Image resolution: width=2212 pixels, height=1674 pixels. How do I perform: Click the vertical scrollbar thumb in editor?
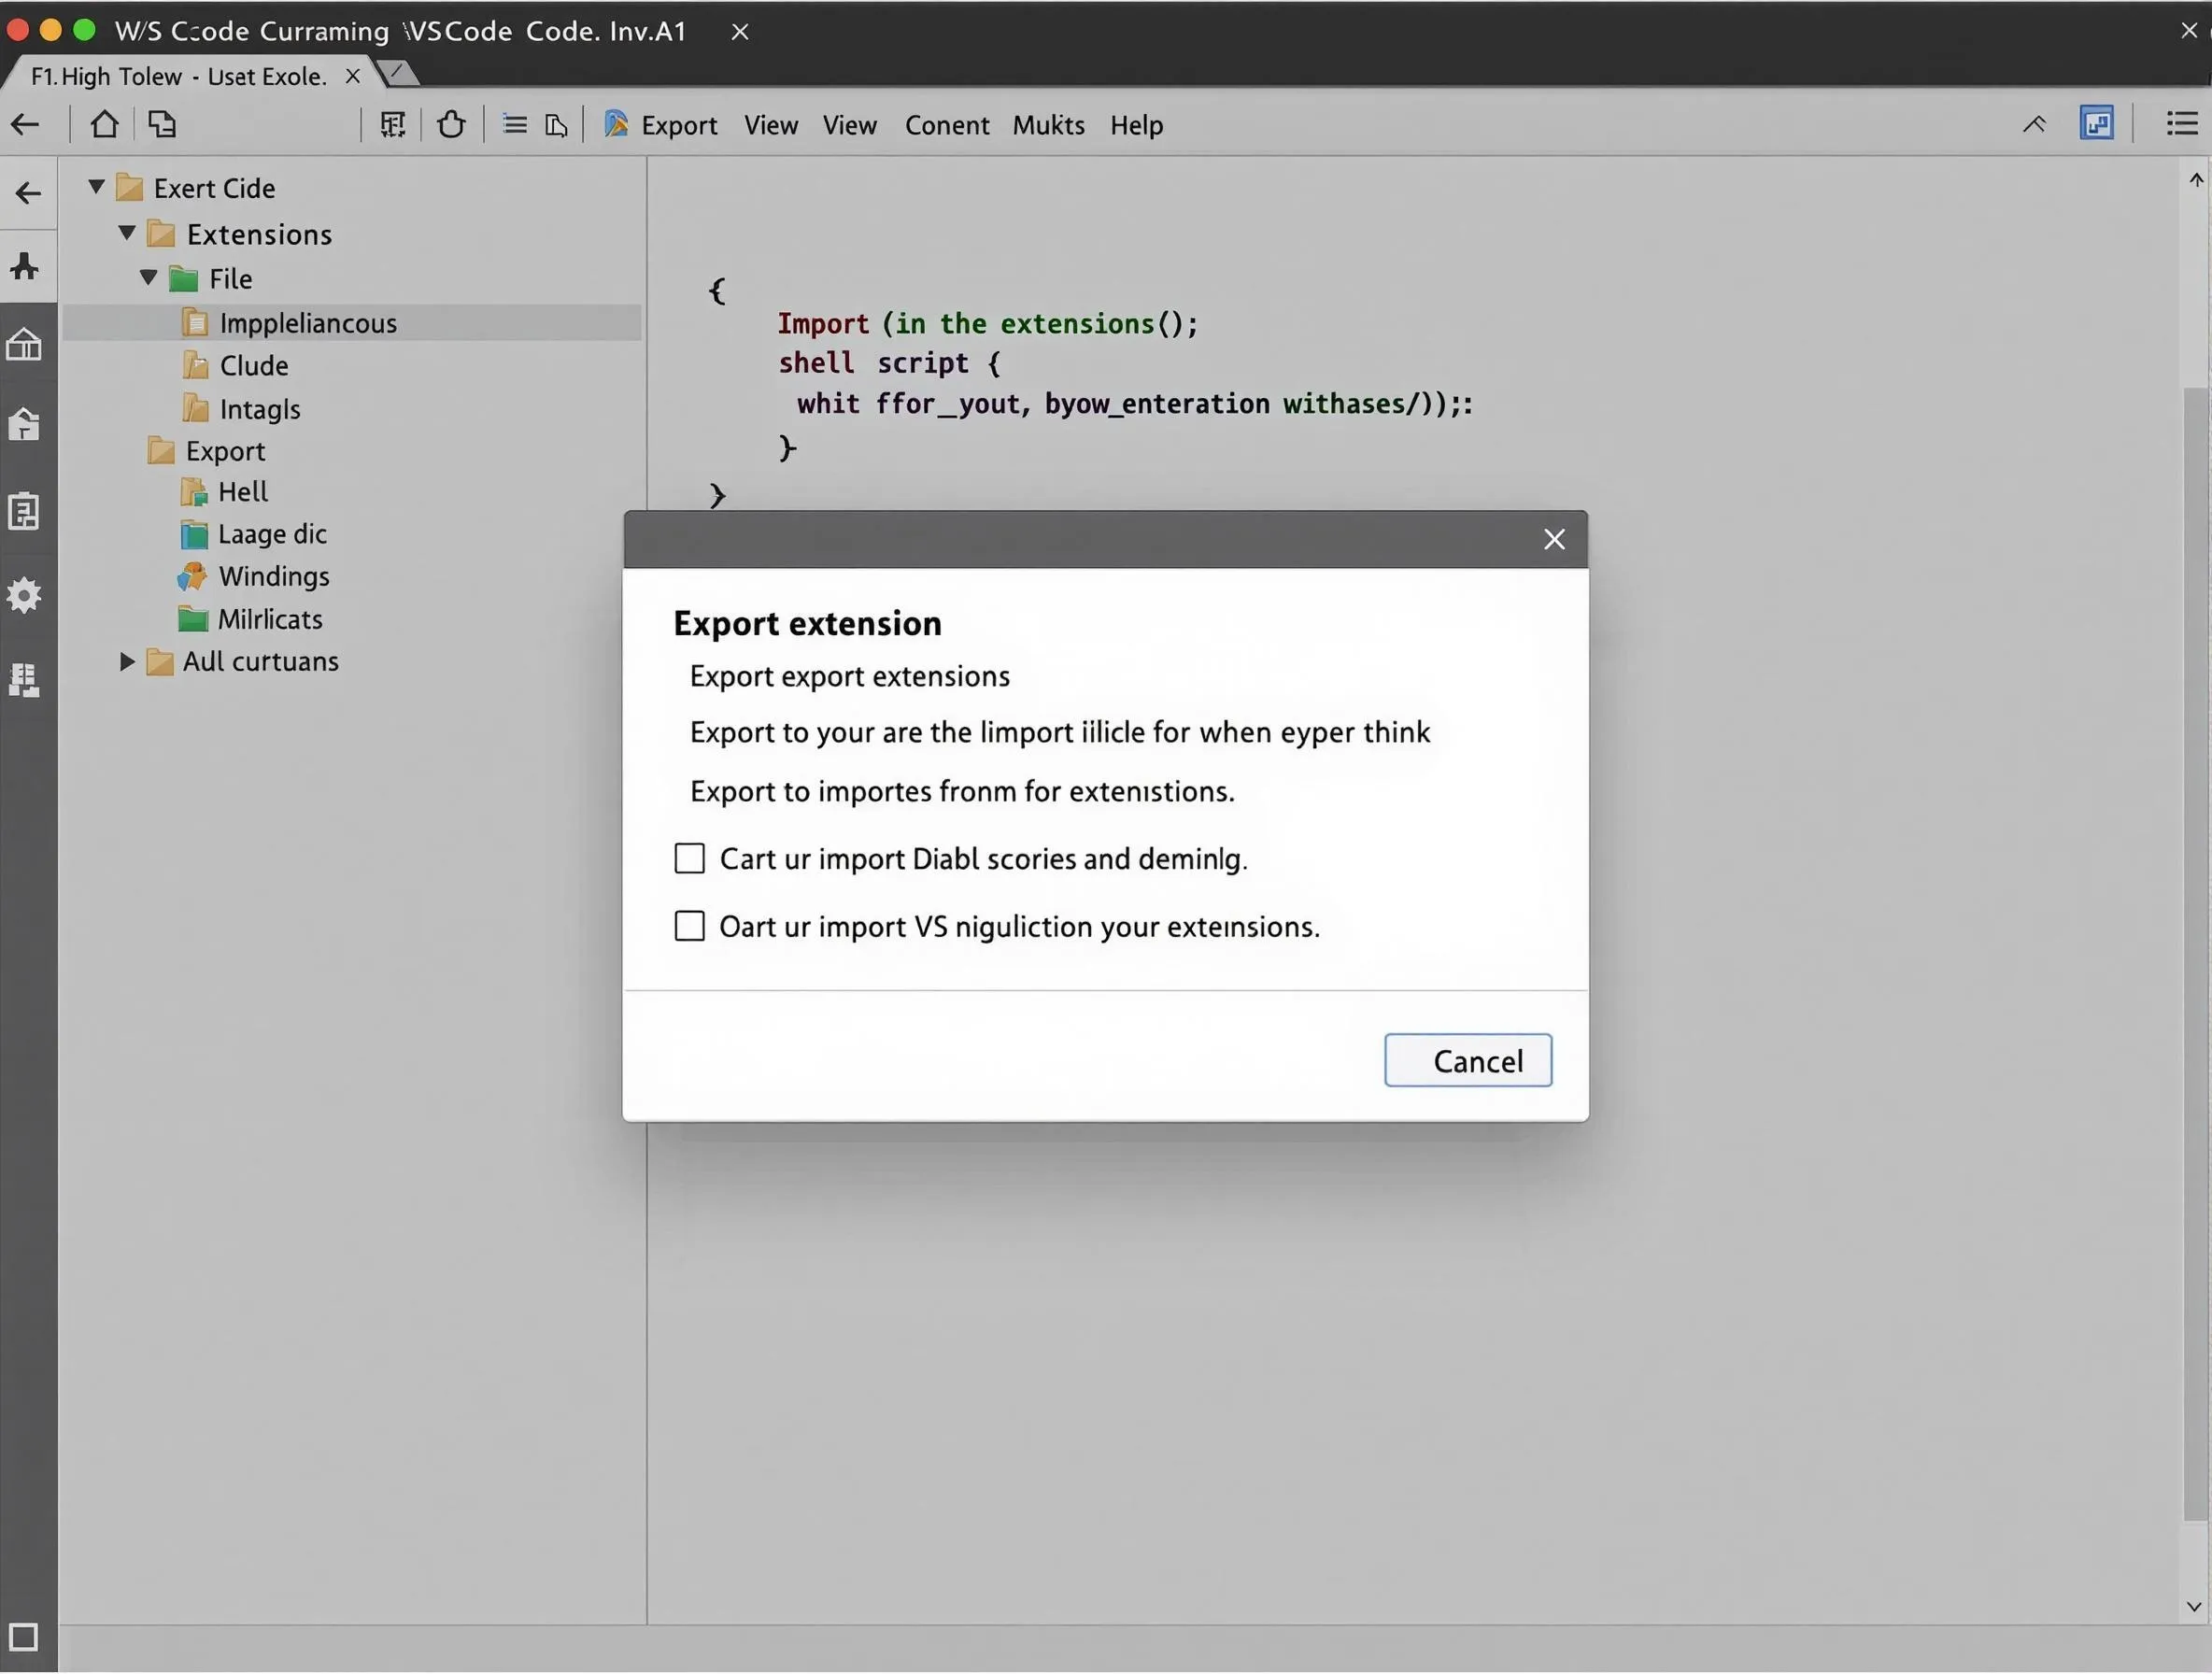pyautogui.click(x=2195, y=955)
